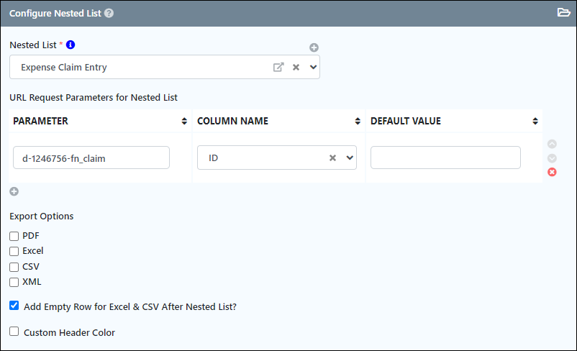Move parameter row up with arrow icon
The width and height of the screenshot is (577, 351).
(552, 144)
